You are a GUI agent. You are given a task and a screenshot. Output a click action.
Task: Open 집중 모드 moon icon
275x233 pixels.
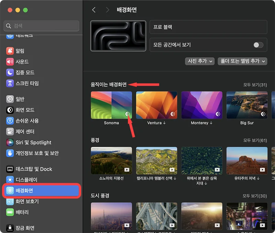pyautogui.click(x=10, y=72)
